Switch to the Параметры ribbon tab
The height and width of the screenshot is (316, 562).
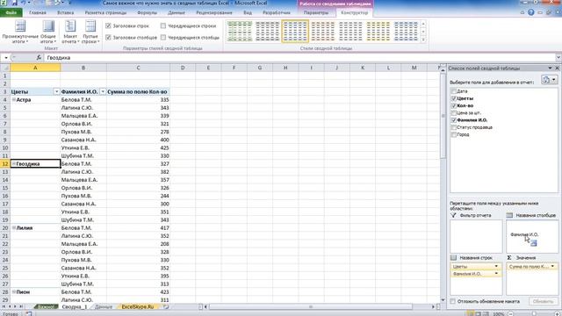point(316,12)
